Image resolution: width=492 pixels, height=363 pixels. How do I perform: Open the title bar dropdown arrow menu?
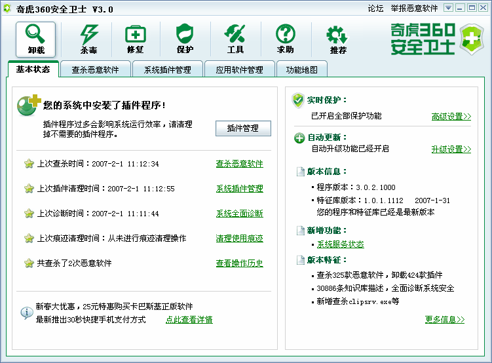click(x=448, y=8)
